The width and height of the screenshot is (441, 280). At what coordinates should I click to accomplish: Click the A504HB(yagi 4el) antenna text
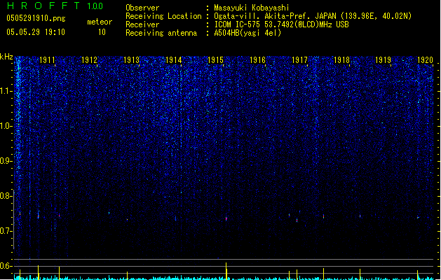[x=247, y=33]
